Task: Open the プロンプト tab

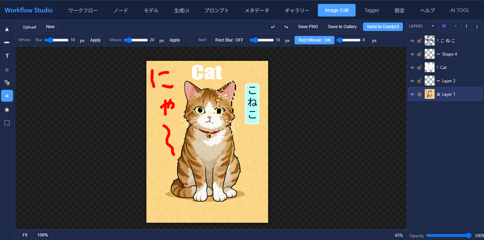Action: pos(217,10)
